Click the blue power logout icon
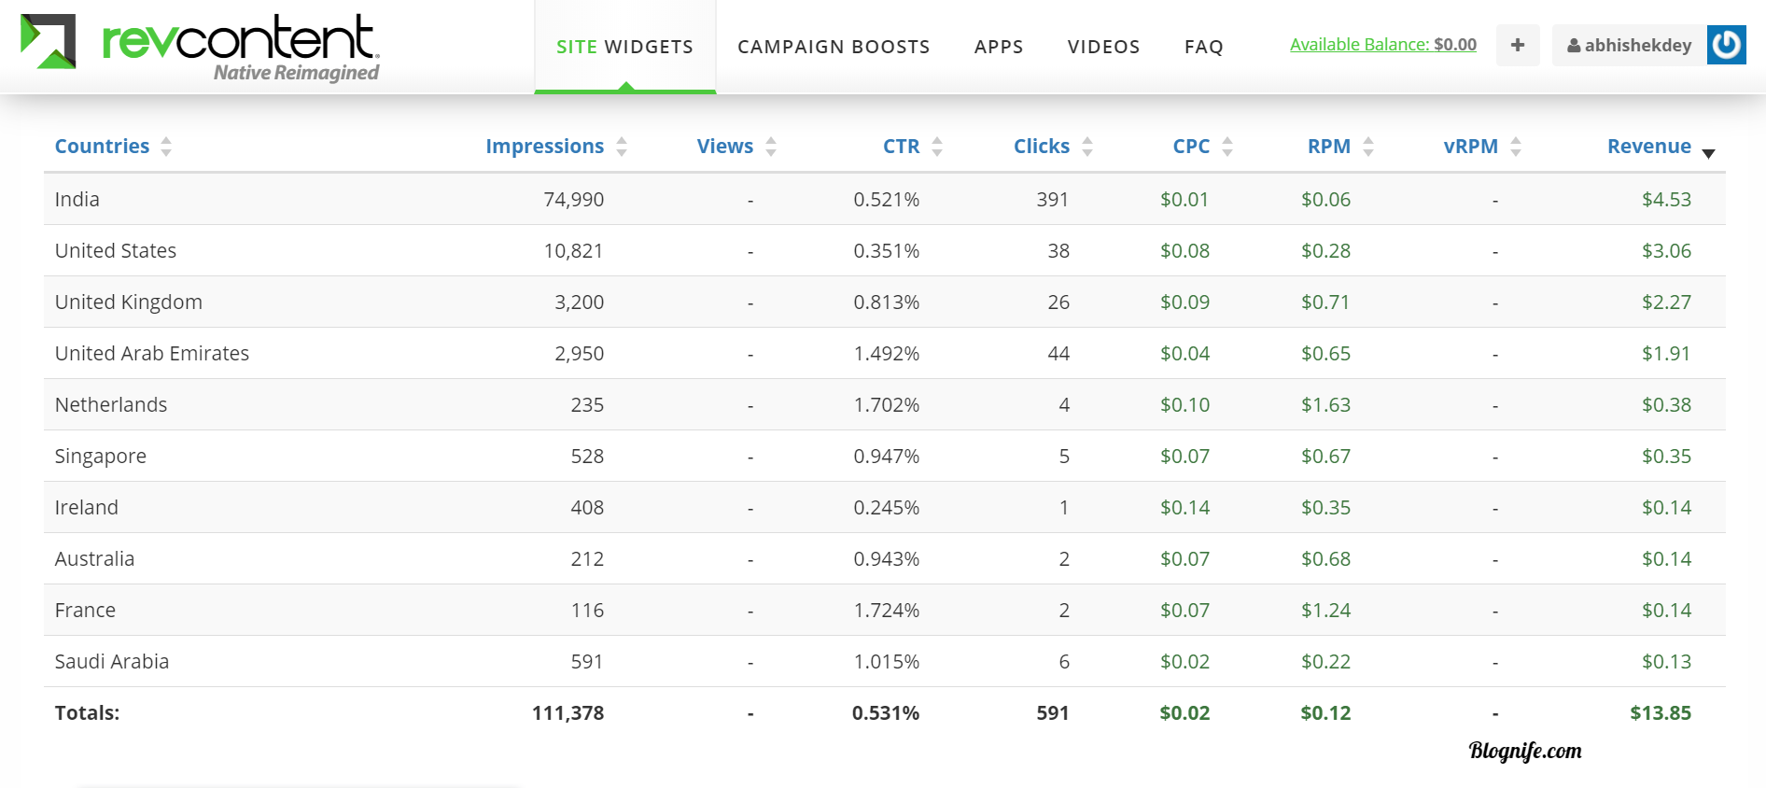1766x788 pixels. coord(1727,45)
